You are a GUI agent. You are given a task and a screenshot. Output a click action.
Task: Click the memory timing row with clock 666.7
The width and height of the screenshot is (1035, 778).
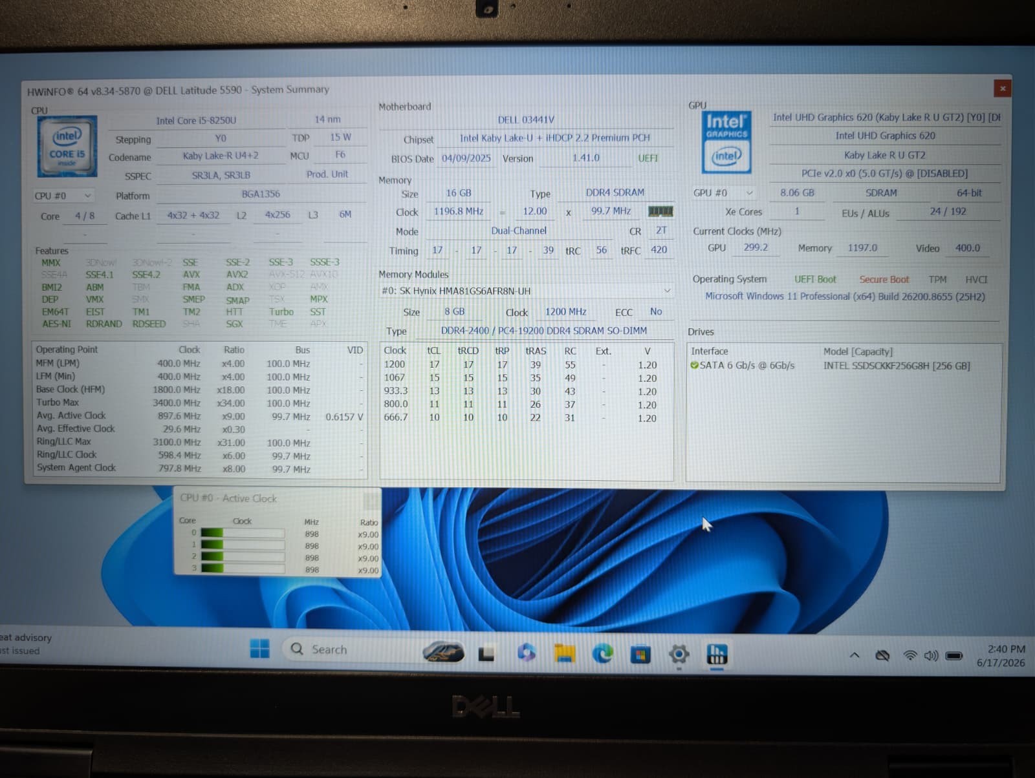point(525,418)
